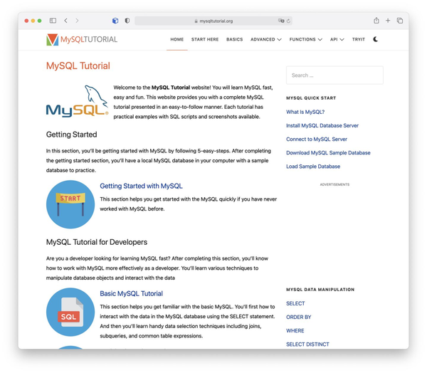This screenshot has width=427, height=373.
Task: Reload the page with the refresh icon
Action: (x=288, y=21)
